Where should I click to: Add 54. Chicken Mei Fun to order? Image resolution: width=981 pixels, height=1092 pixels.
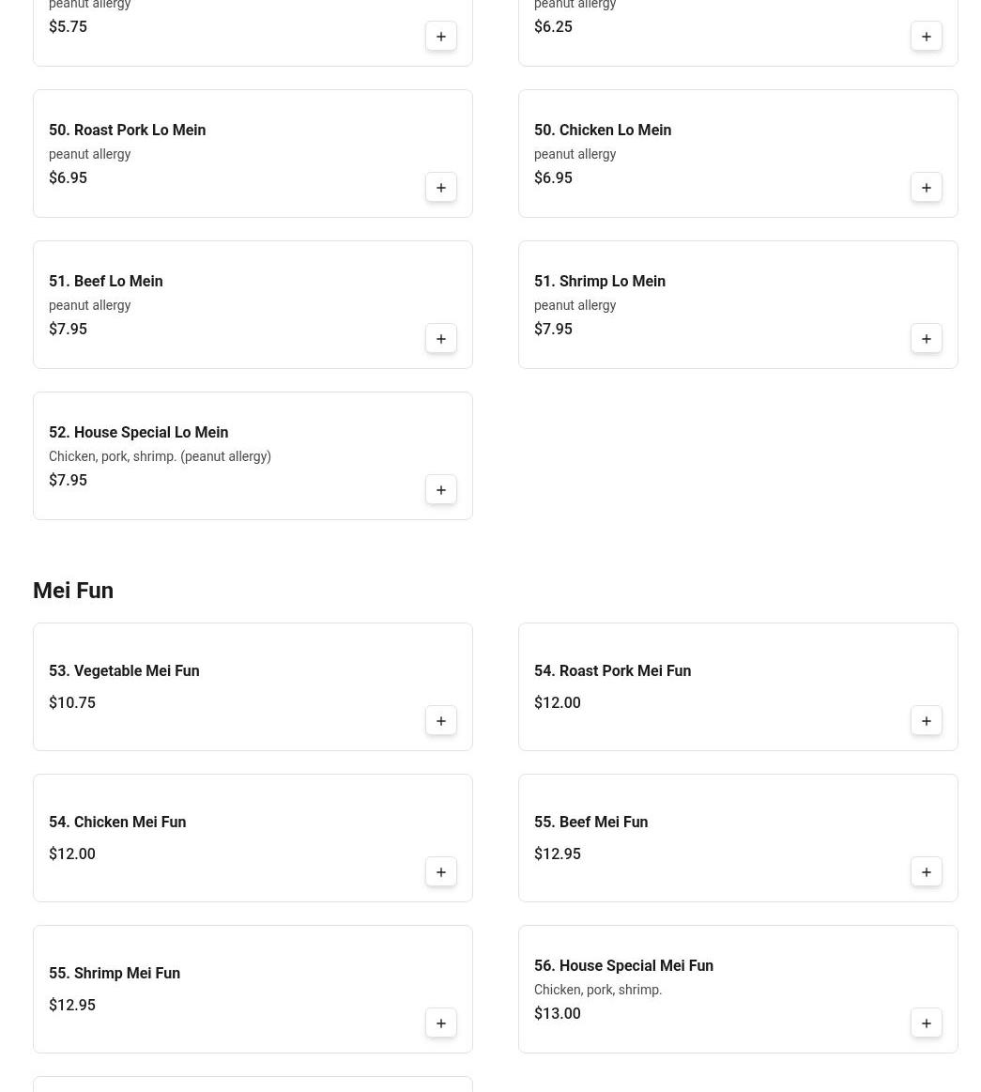pos(441,872)
